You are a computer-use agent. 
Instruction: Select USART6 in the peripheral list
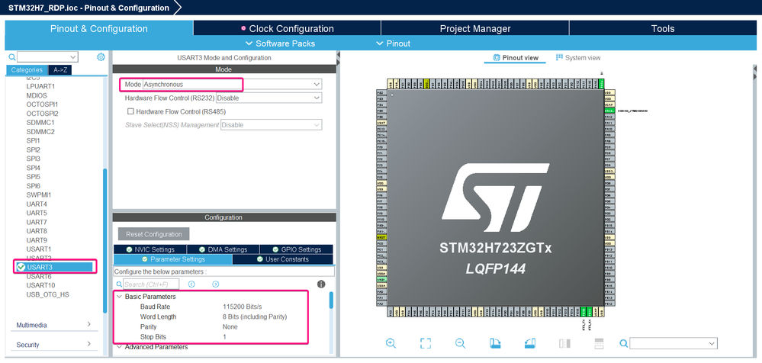[x=38, y=276]
